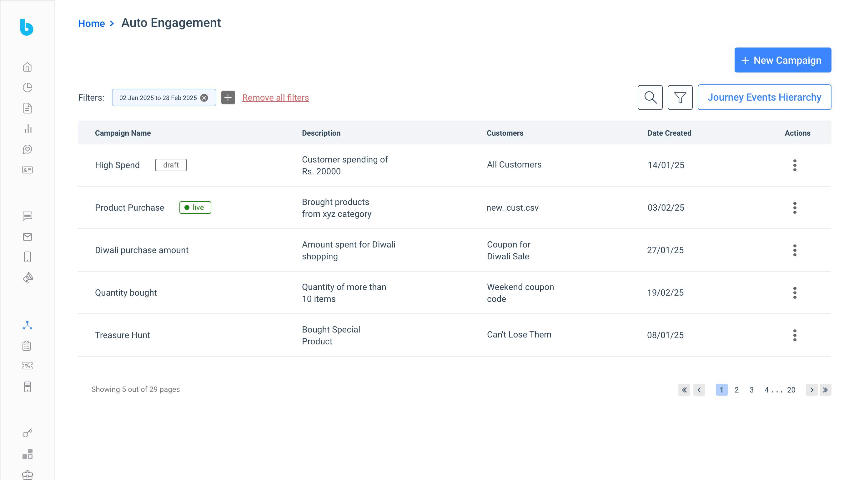Click the coupon percentage ticket icon

[28, 366]
